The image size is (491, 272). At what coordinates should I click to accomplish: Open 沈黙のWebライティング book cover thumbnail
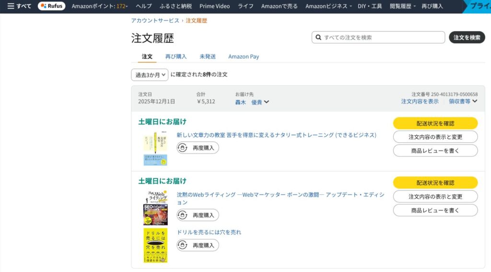155,208
